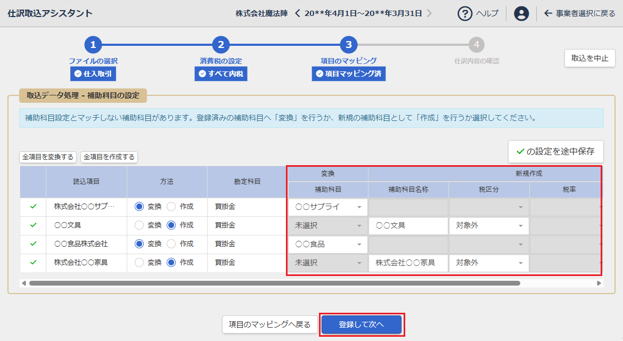The width and height of the screenshot is (623, 341).
Task: Open the ○○サプライ sub-account dropdown
Action: click(359, 207)
